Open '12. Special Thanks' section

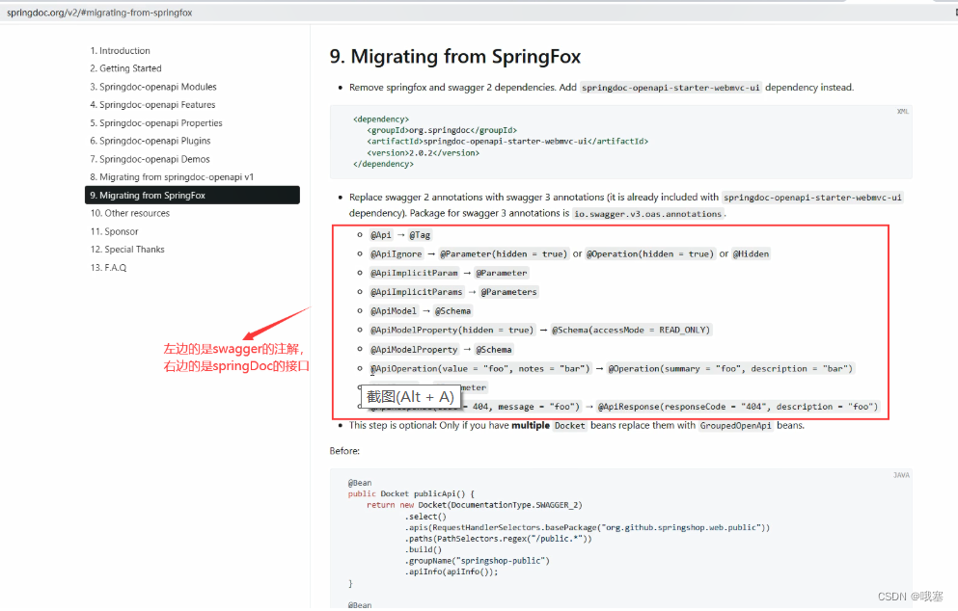coord(127,249)
